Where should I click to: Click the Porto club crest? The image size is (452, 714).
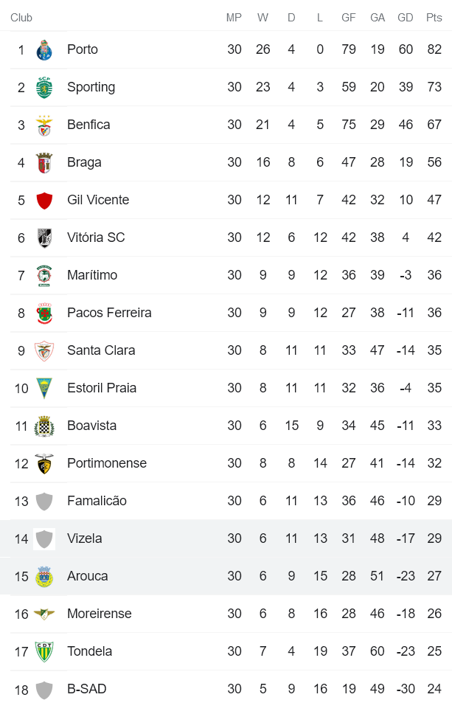[x=44, y=50]
